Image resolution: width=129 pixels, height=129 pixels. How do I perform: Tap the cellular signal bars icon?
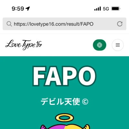click(98, 9)
